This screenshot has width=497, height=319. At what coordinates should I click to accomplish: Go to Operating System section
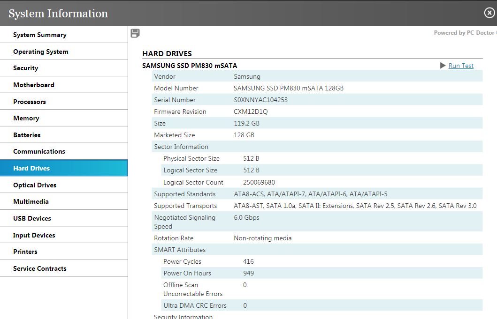coord(64,52)
